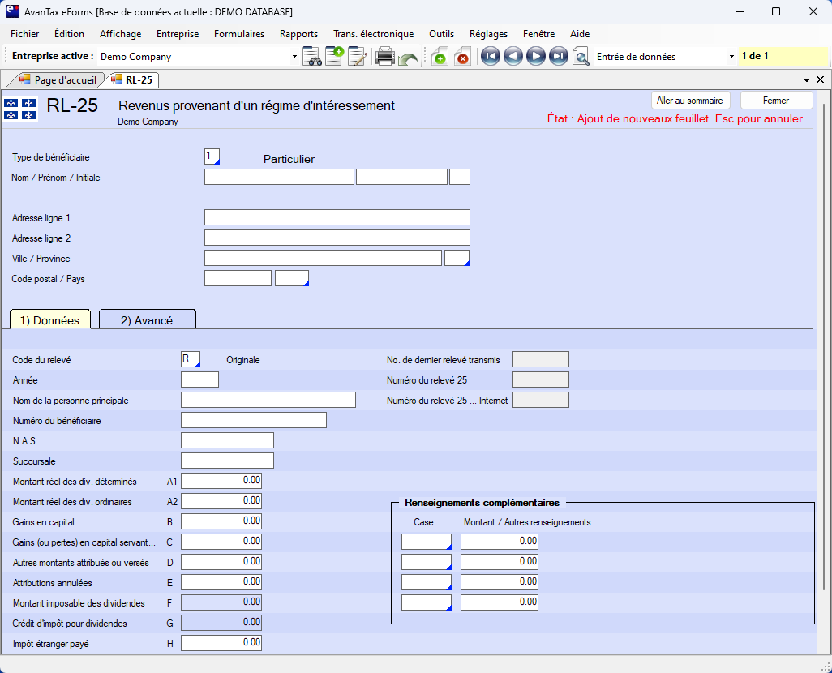
Task: Open the Type de bénéficiaire selector
Action: tap(212, 156)
